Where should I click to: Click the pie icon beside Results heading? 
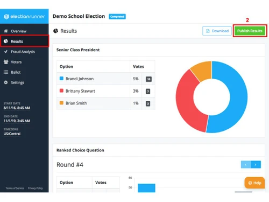coord(55,31)
